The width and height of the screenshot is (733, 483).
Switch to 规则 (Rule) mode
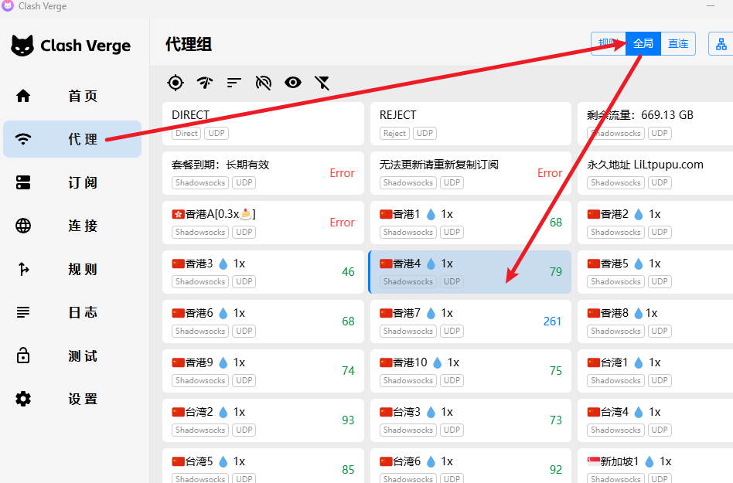pos(607,44)
